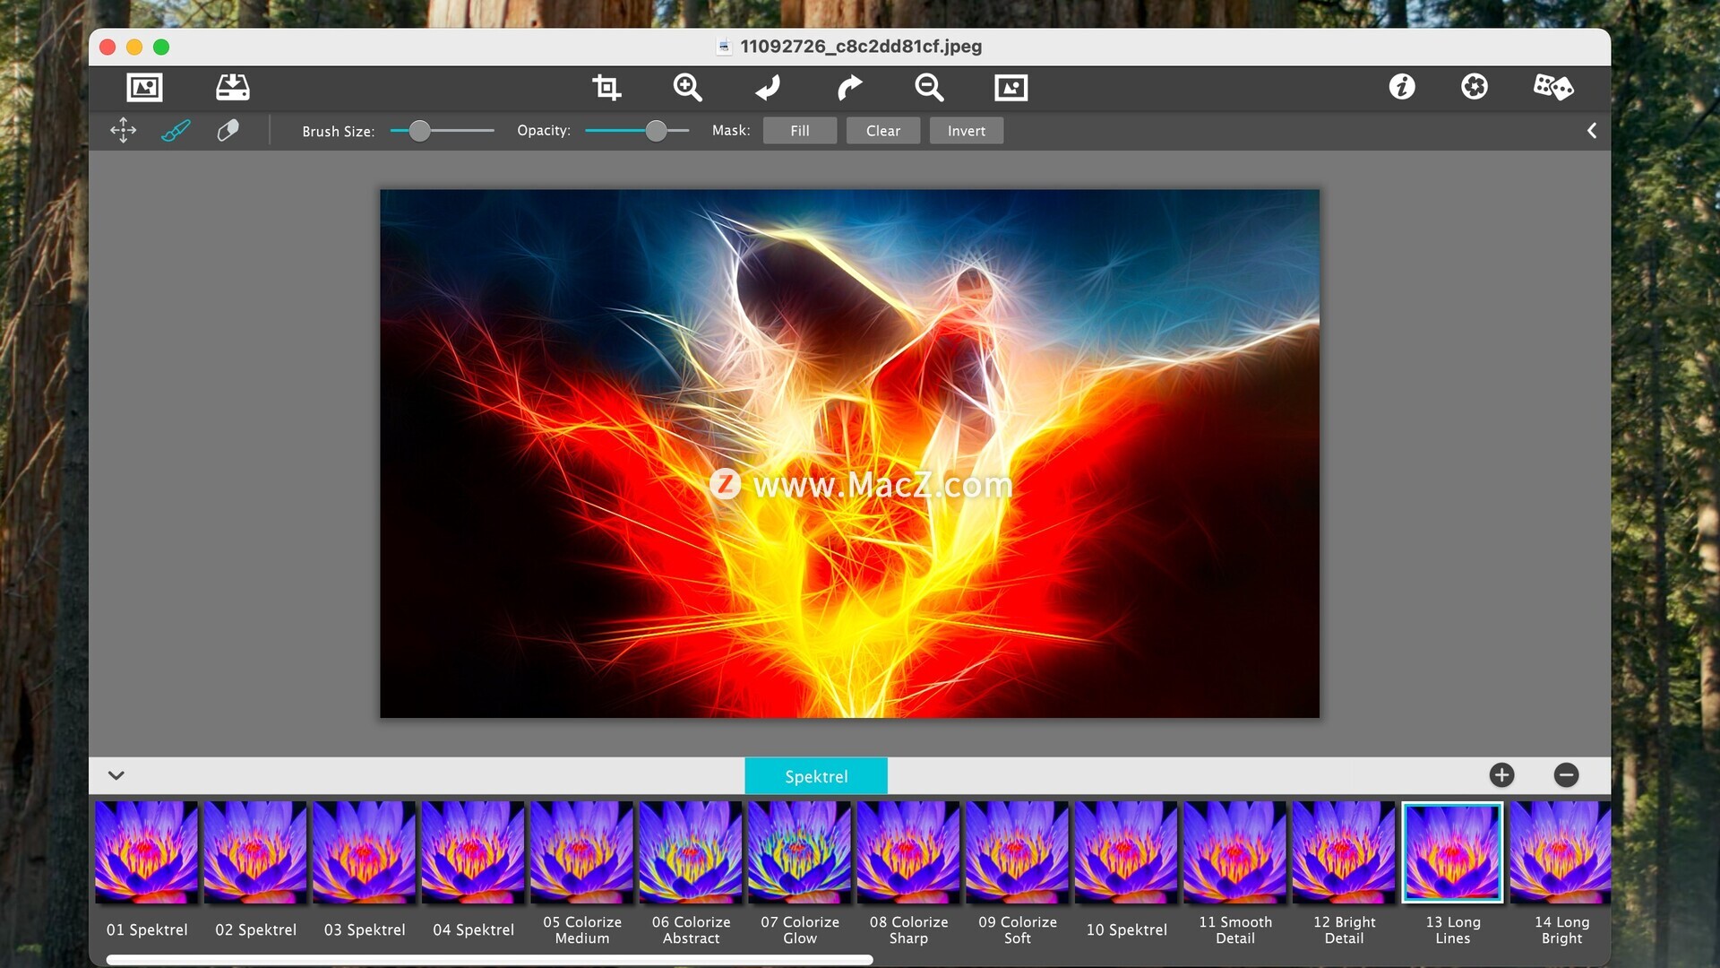The height and width of the screenshot is (968, 1720).
Task: Invert the mask
Action: (x=967, y=131)
